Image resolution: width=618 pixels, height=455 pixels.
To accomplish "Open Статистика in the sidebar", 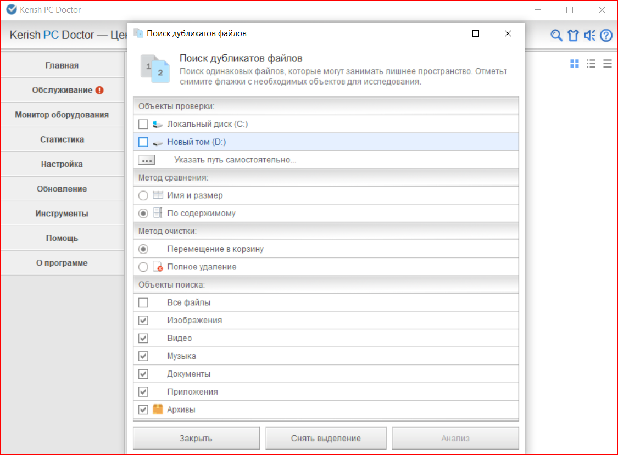I will click(62, 139).
